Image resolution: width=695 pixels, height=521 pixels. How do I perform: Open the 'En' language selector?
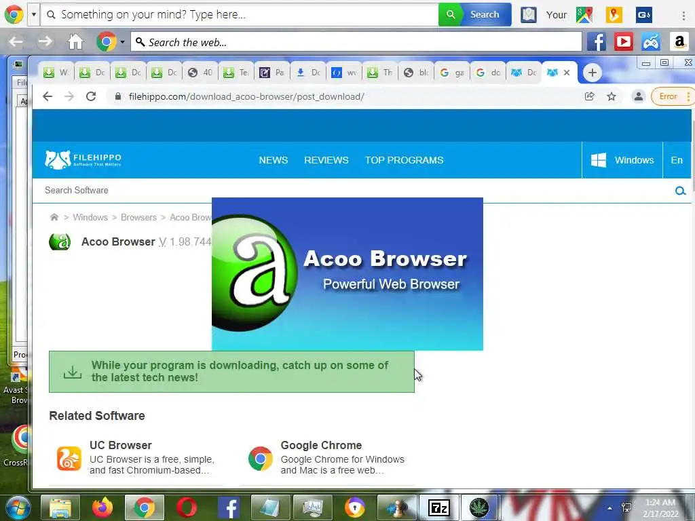677,160
